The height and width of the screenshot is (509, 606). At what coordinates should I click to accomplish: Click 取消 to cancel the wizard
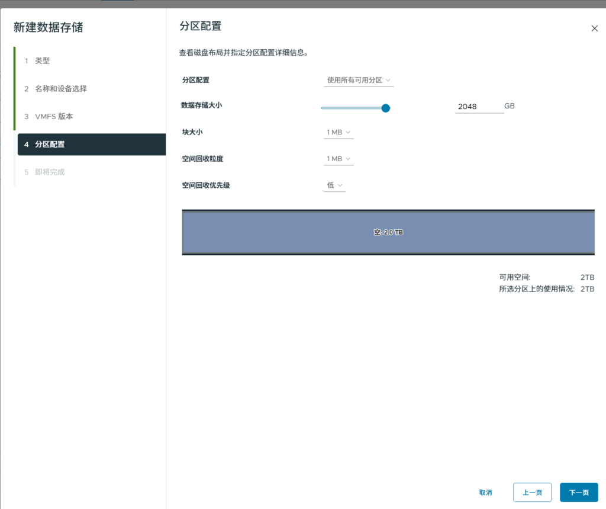pos(485,492)
